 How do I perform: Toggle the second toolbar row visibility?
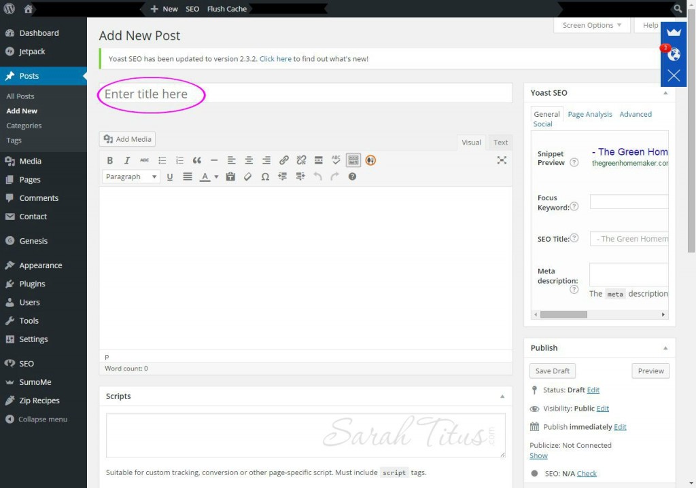[x=353, y=160]
